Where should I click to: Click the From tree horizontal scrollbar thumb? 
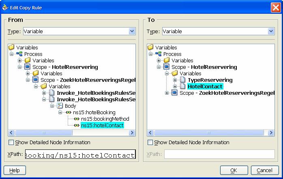point(44,133)
